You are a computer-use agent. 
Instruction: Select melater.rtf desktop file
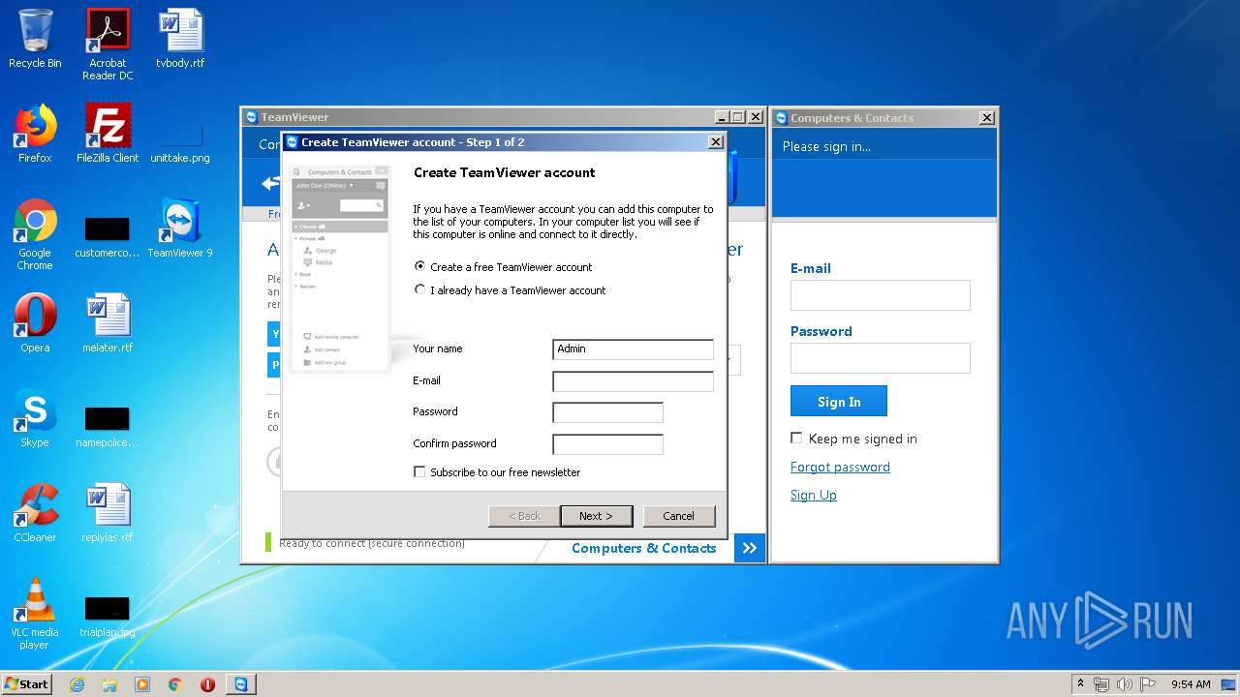tap(108, 323)
